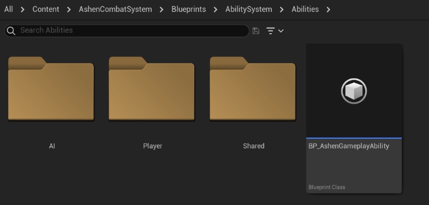
Task: Click the magnifier search icon
Action: pos(11,31)
